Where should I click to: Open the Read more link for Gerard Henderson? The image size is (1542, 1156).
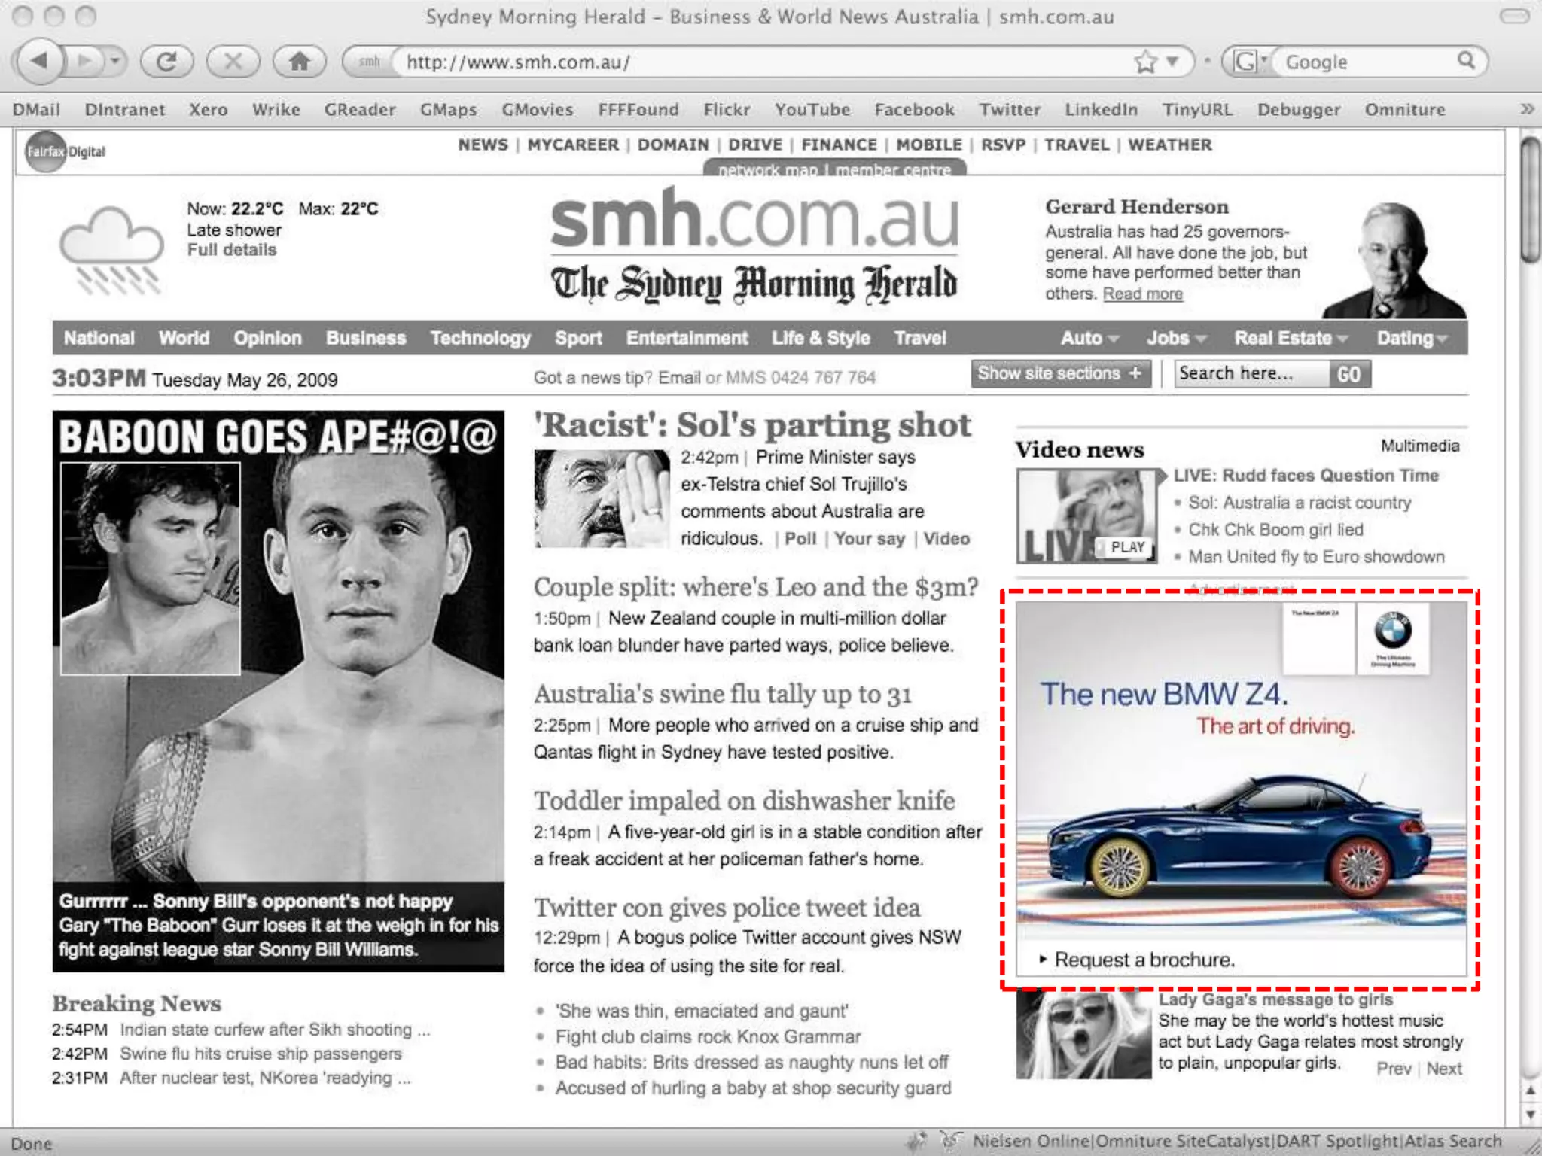click(1142, 294)
